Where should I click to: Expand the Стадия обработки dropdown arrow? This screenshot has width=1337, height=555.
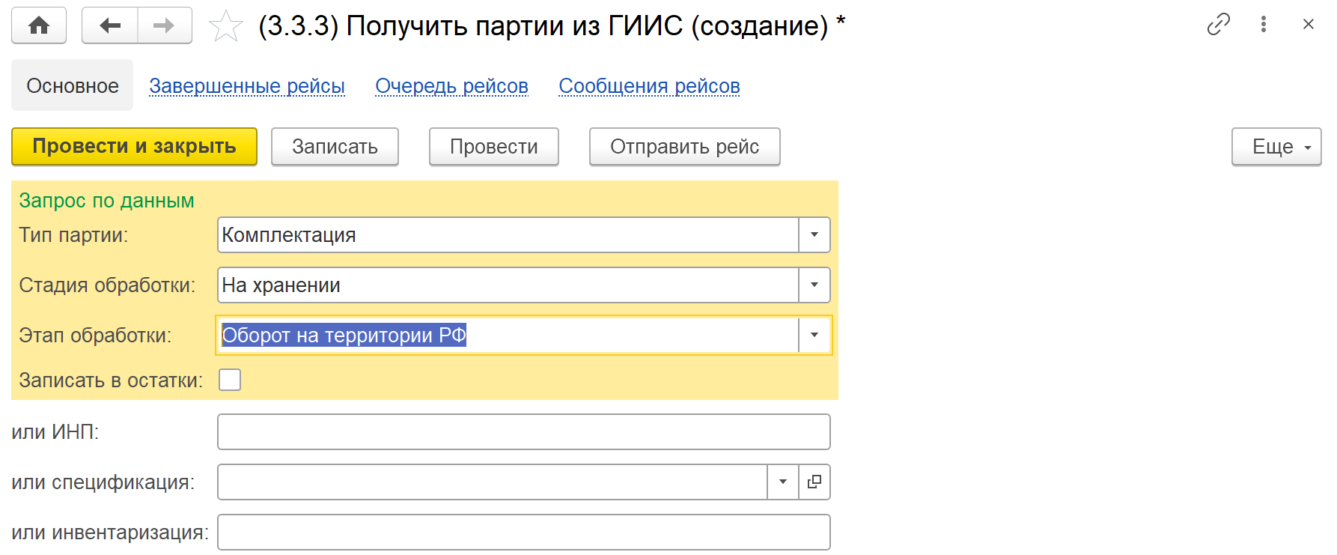click(x=814, y=285)
